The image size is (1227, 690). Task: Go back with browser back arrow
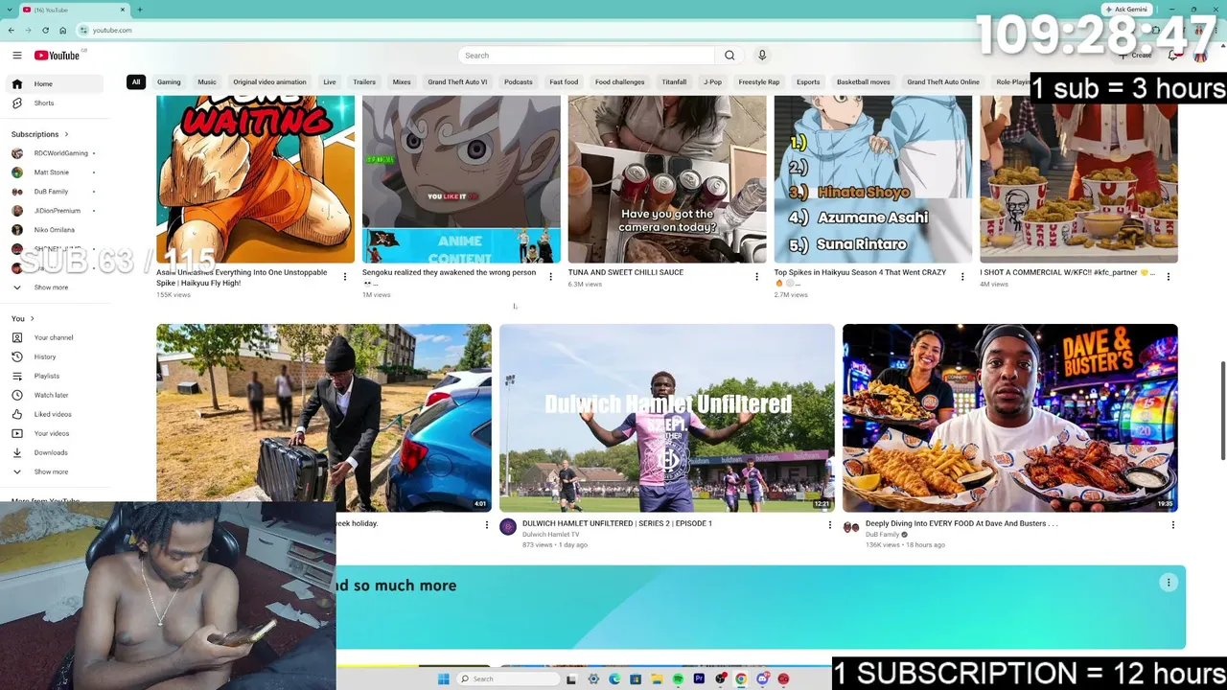pos(12,31)
